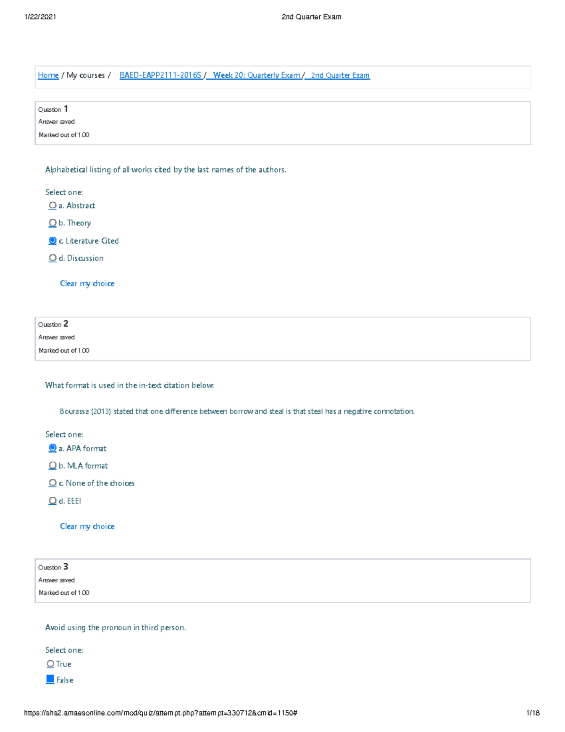
Task: Select "a. APA format" for Question 2
Action: point(52,448)
